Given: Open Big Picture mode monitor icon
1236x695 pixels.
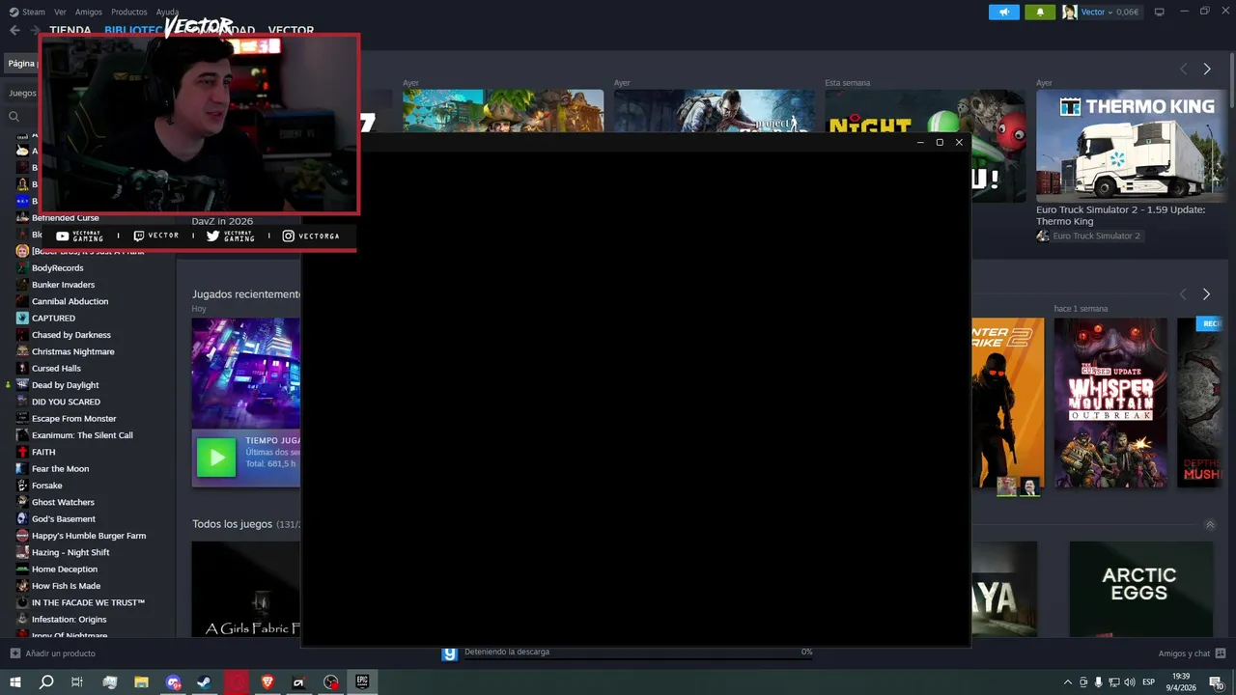Looking at the screenshot, I should pyautogui.click(x=1160, y=12).
